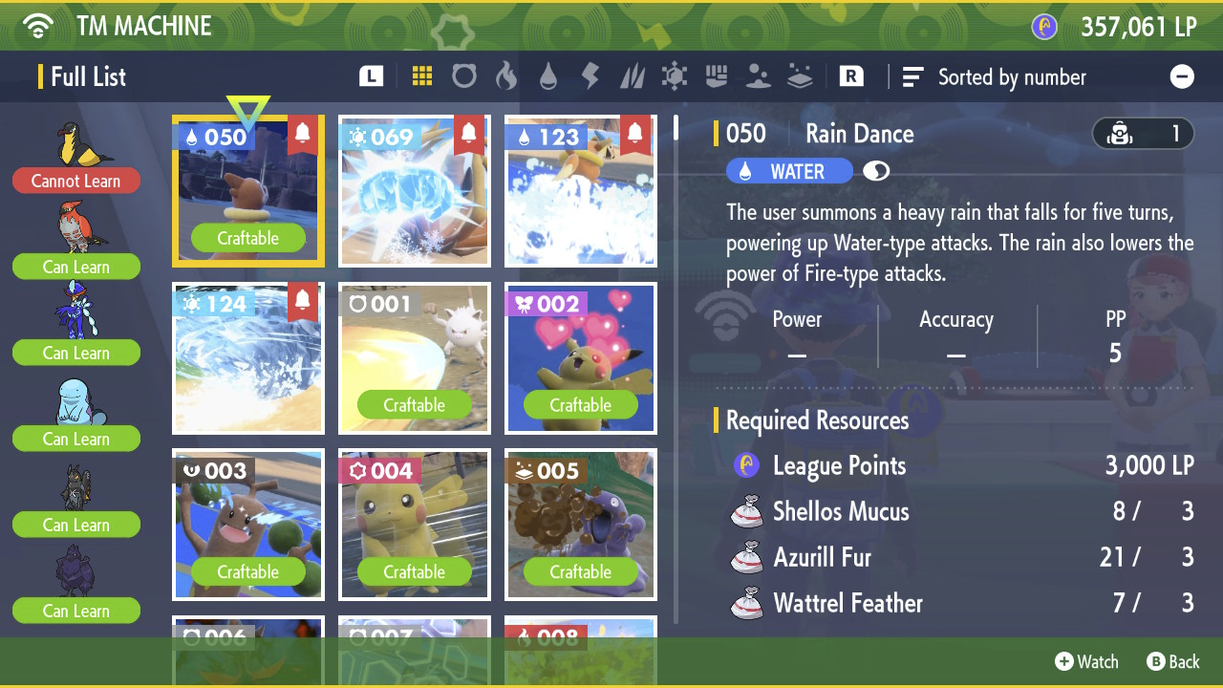Click the League Points coin icon in resources
Image resolution: width=1223 pixels, height=688 pixels.
point(747,465)
